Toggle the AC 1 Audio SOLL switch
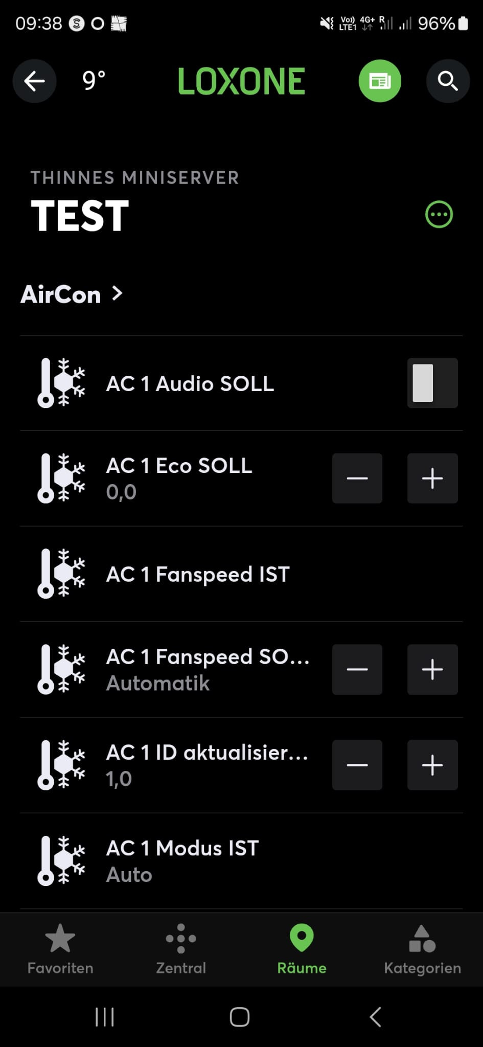This screenshot has height=1047, width=483. 432,383
